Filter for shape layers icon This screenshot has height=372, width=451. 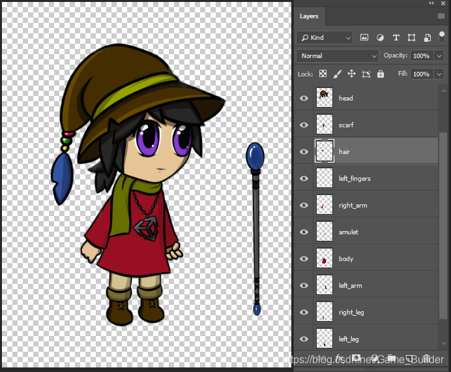[411, 37]
